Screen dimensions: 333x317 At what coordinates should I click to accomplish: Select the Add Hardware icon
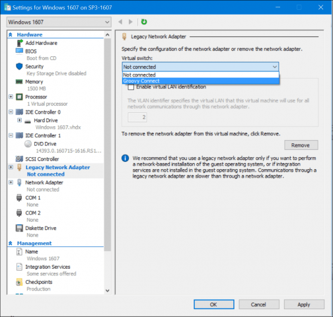[x=20, y=43]
